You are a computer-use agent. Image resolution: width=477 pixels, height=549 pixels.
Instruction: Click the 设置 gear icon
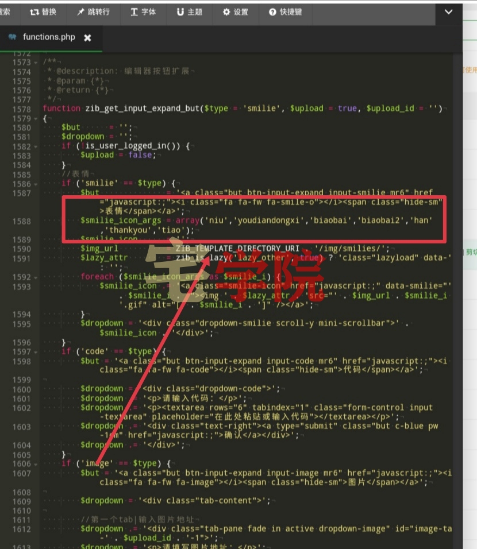pyautogui.click(x=226, y=12)
